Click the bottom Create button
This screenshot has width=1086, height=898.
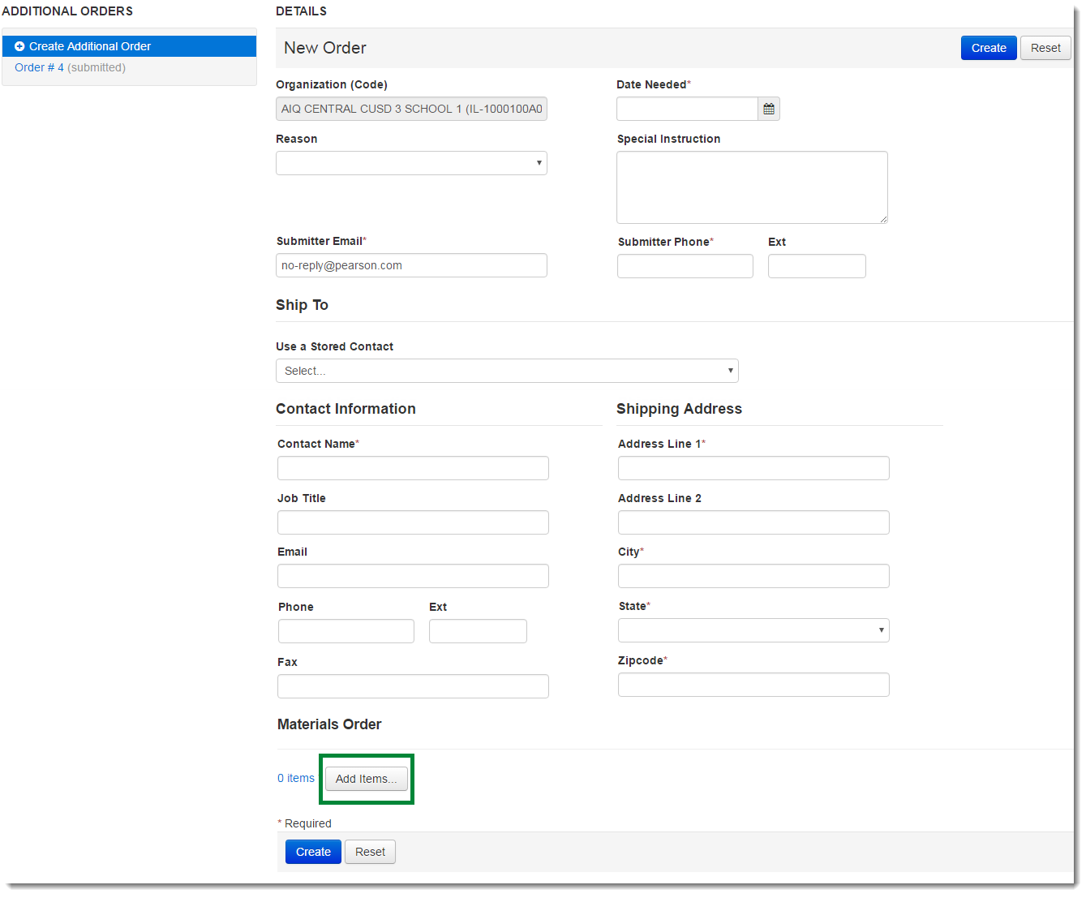[313, 852]
